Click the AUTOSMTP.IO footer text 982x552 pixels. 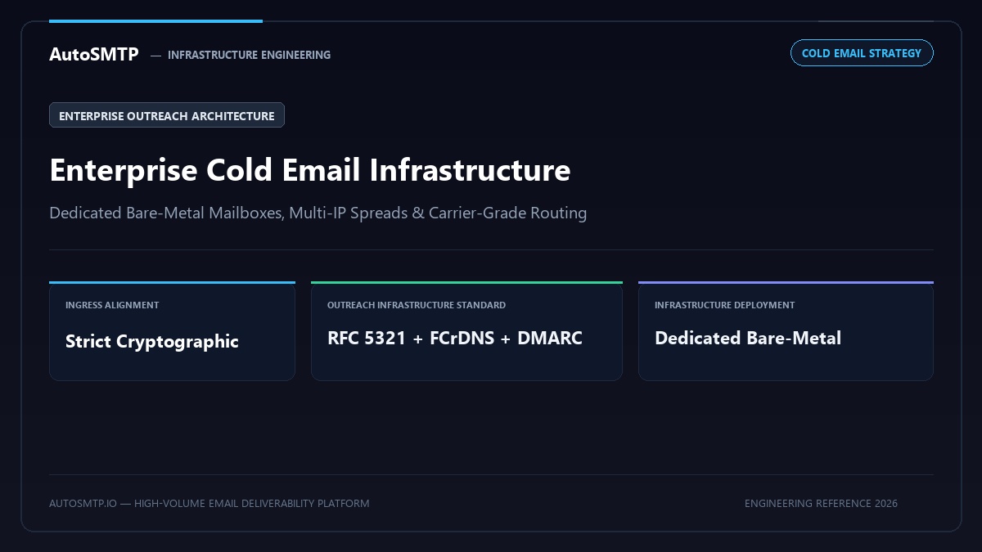pos(209,504)
